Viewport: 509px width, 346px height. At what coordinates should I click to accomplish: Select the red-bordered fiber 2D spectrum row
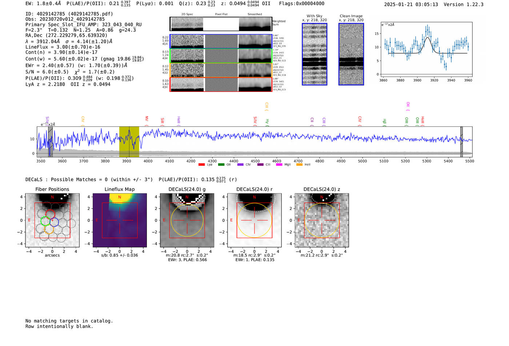tap(221, 85)
